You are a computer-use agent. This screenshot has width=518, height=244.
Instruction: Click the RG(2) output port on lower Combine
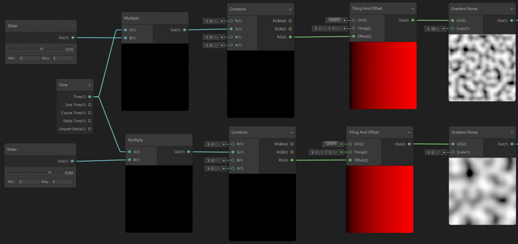point(292,160)
